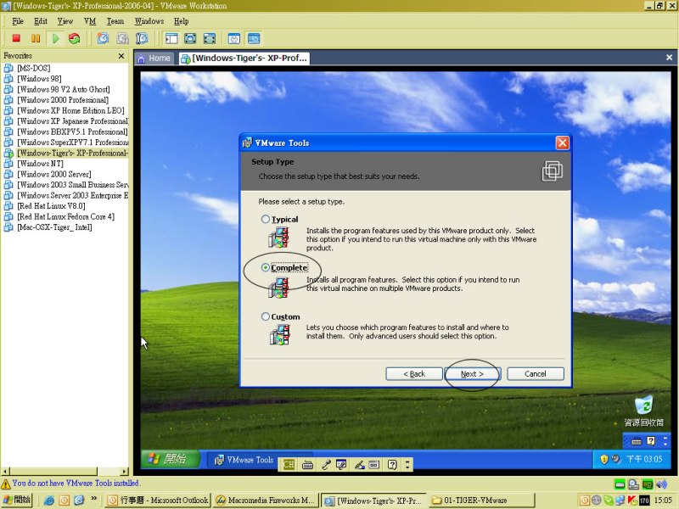The width and height of the screenshot is (679, 509).
Task: Click the CH language bar icon
Action: [289, 465]
